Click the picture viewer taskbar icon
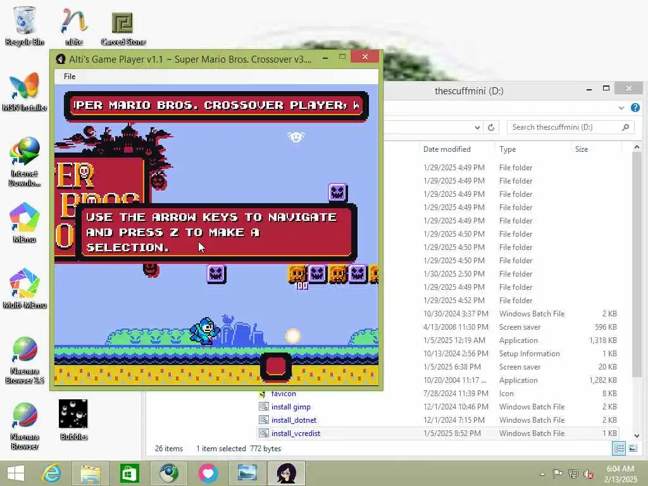Viewport: 648px width, 486px height. click(x=247, y=473)
